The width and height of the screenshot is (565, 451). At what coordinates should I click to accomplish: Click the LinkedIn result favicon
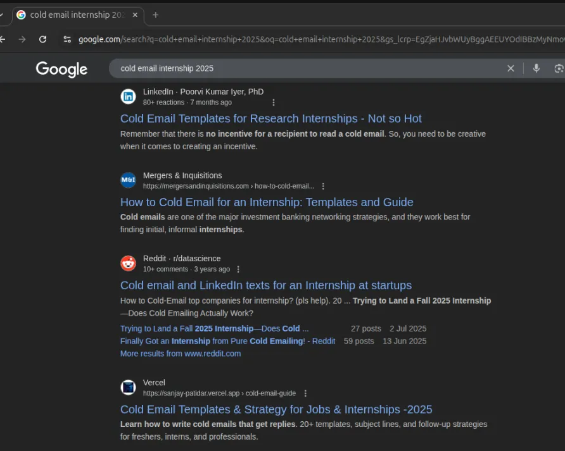[x=128, y=97]
